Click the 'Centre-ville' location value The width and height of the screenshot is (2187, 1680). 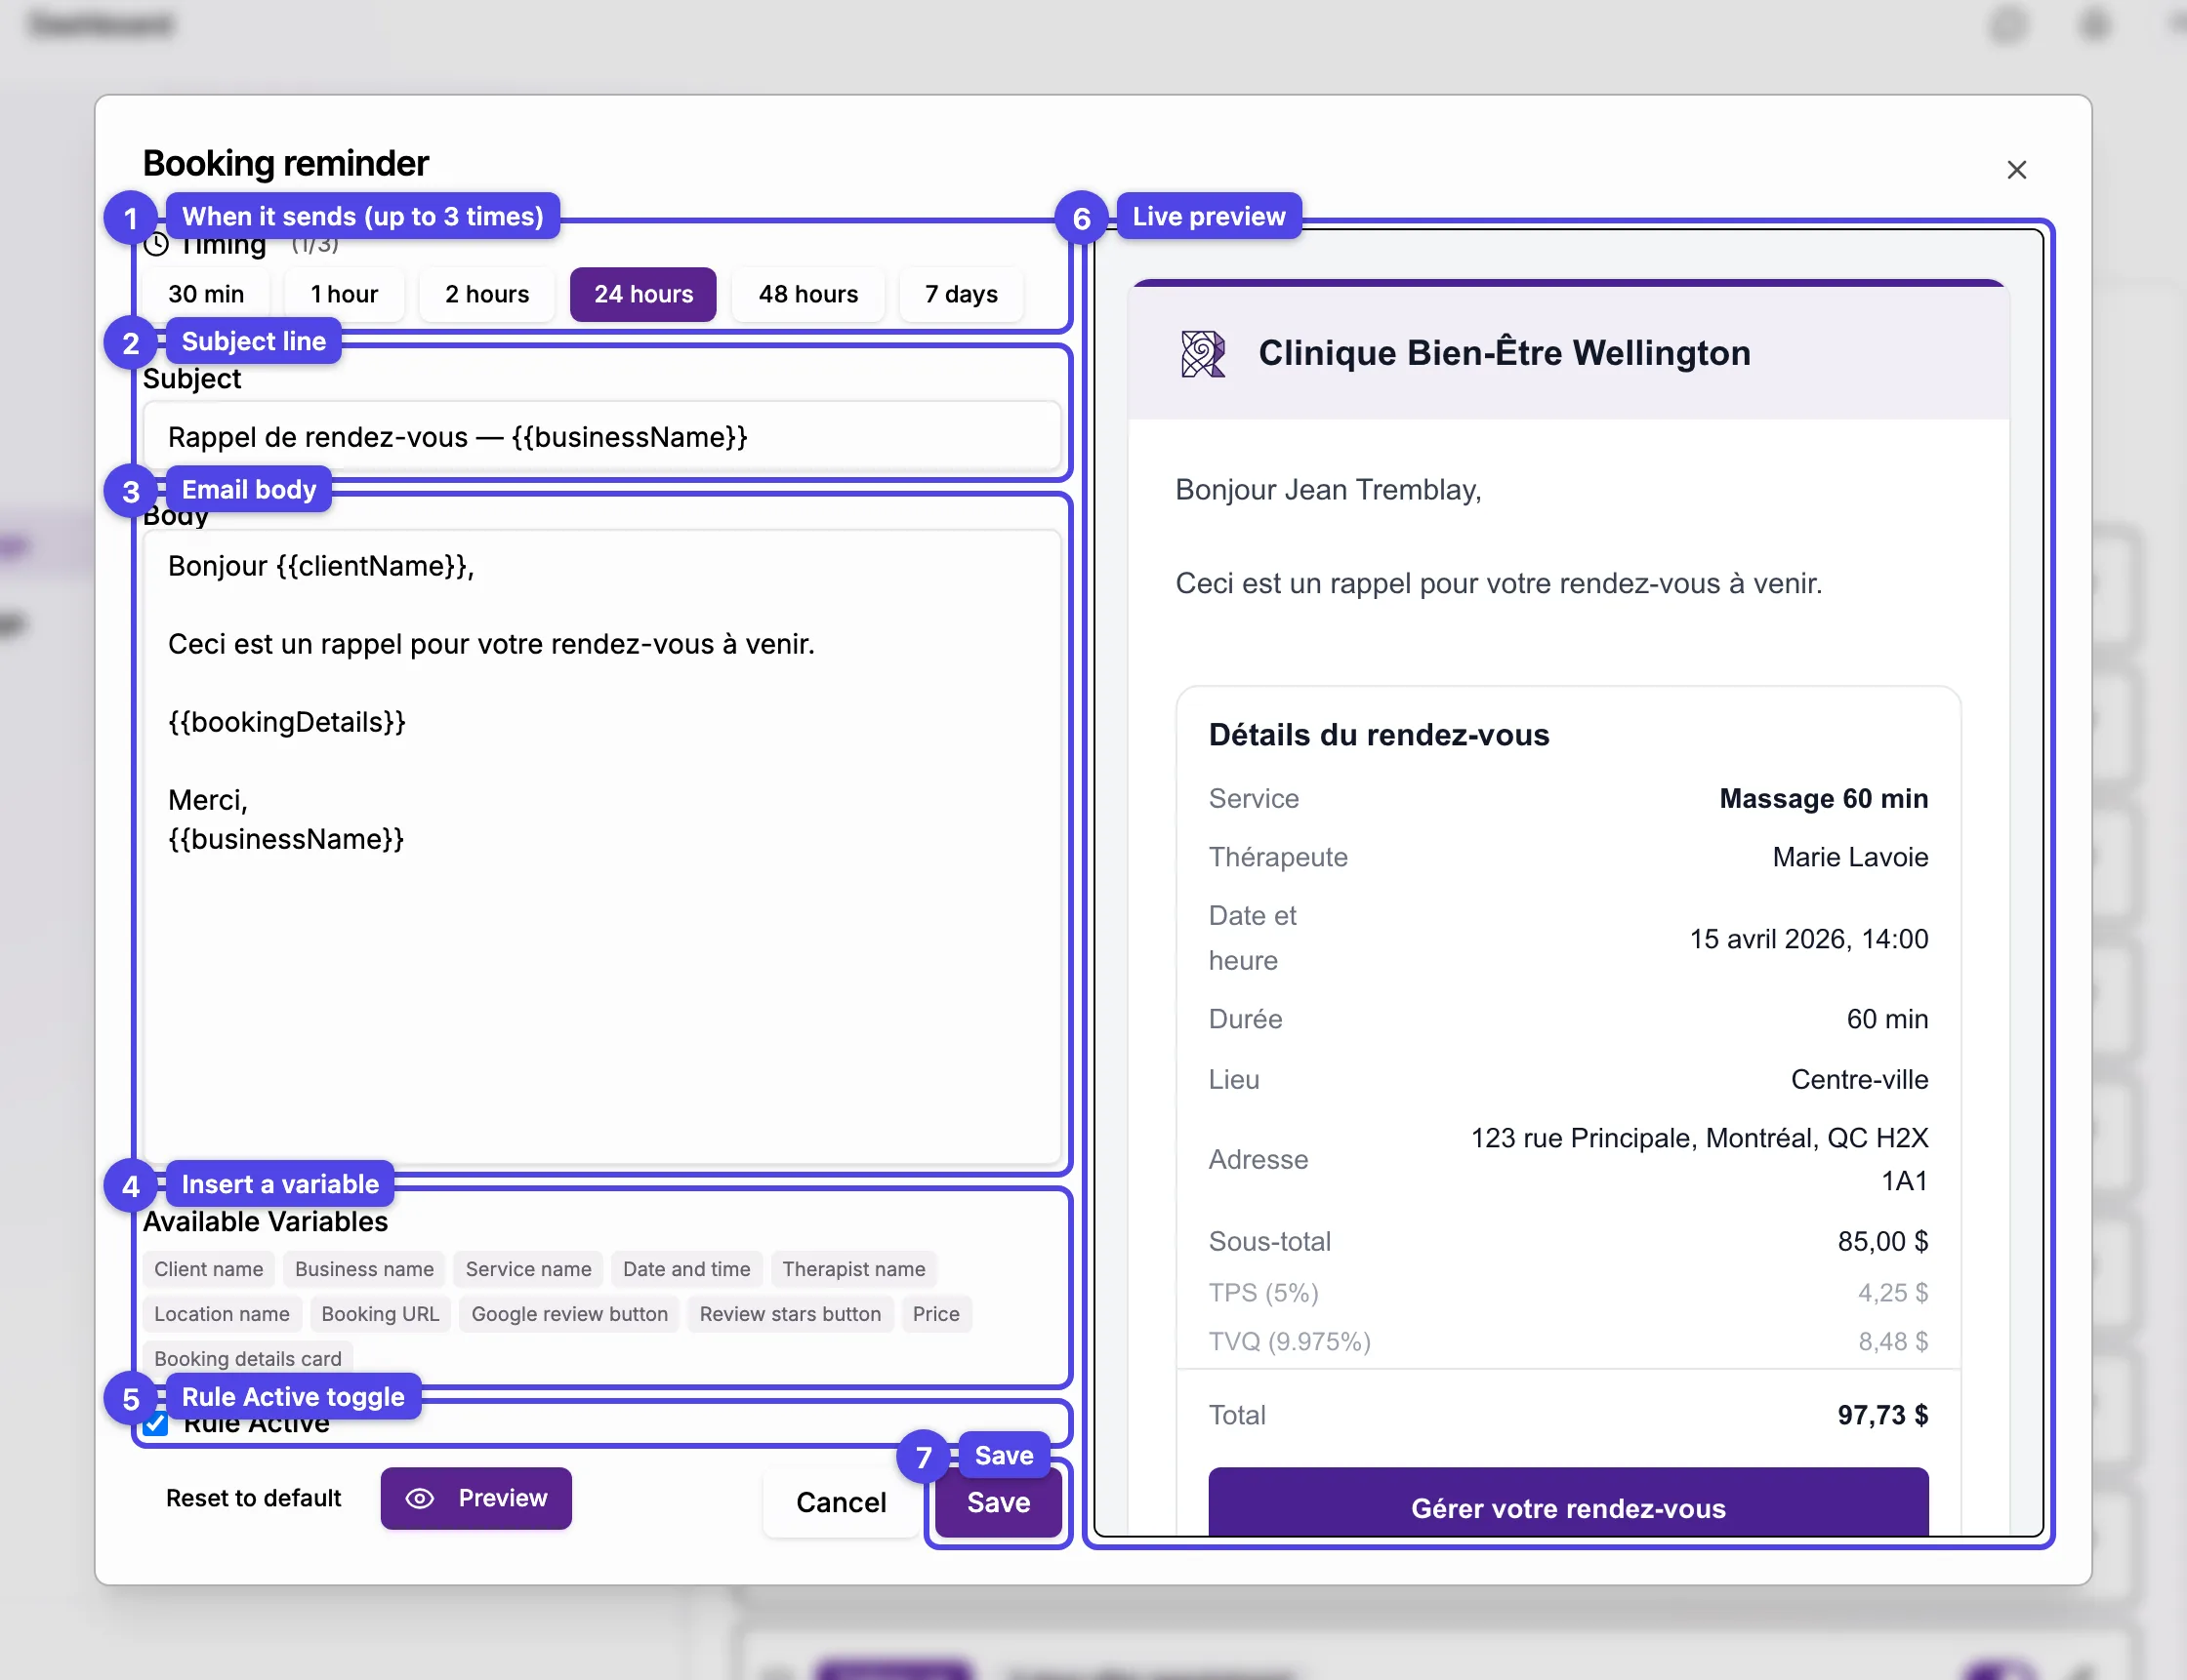pyautogui.click(x=1859, y=1079)
